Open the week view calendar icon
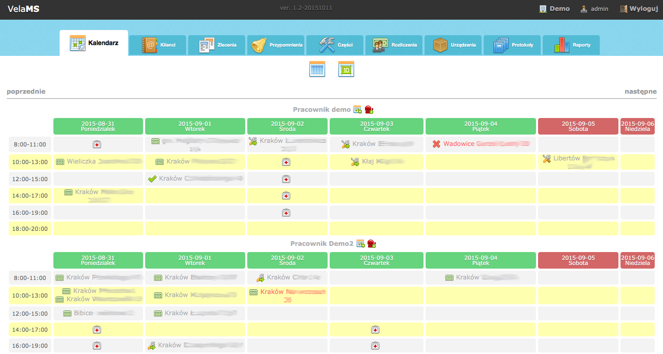The width and height of the screenshot is (663, 354). 317,69
